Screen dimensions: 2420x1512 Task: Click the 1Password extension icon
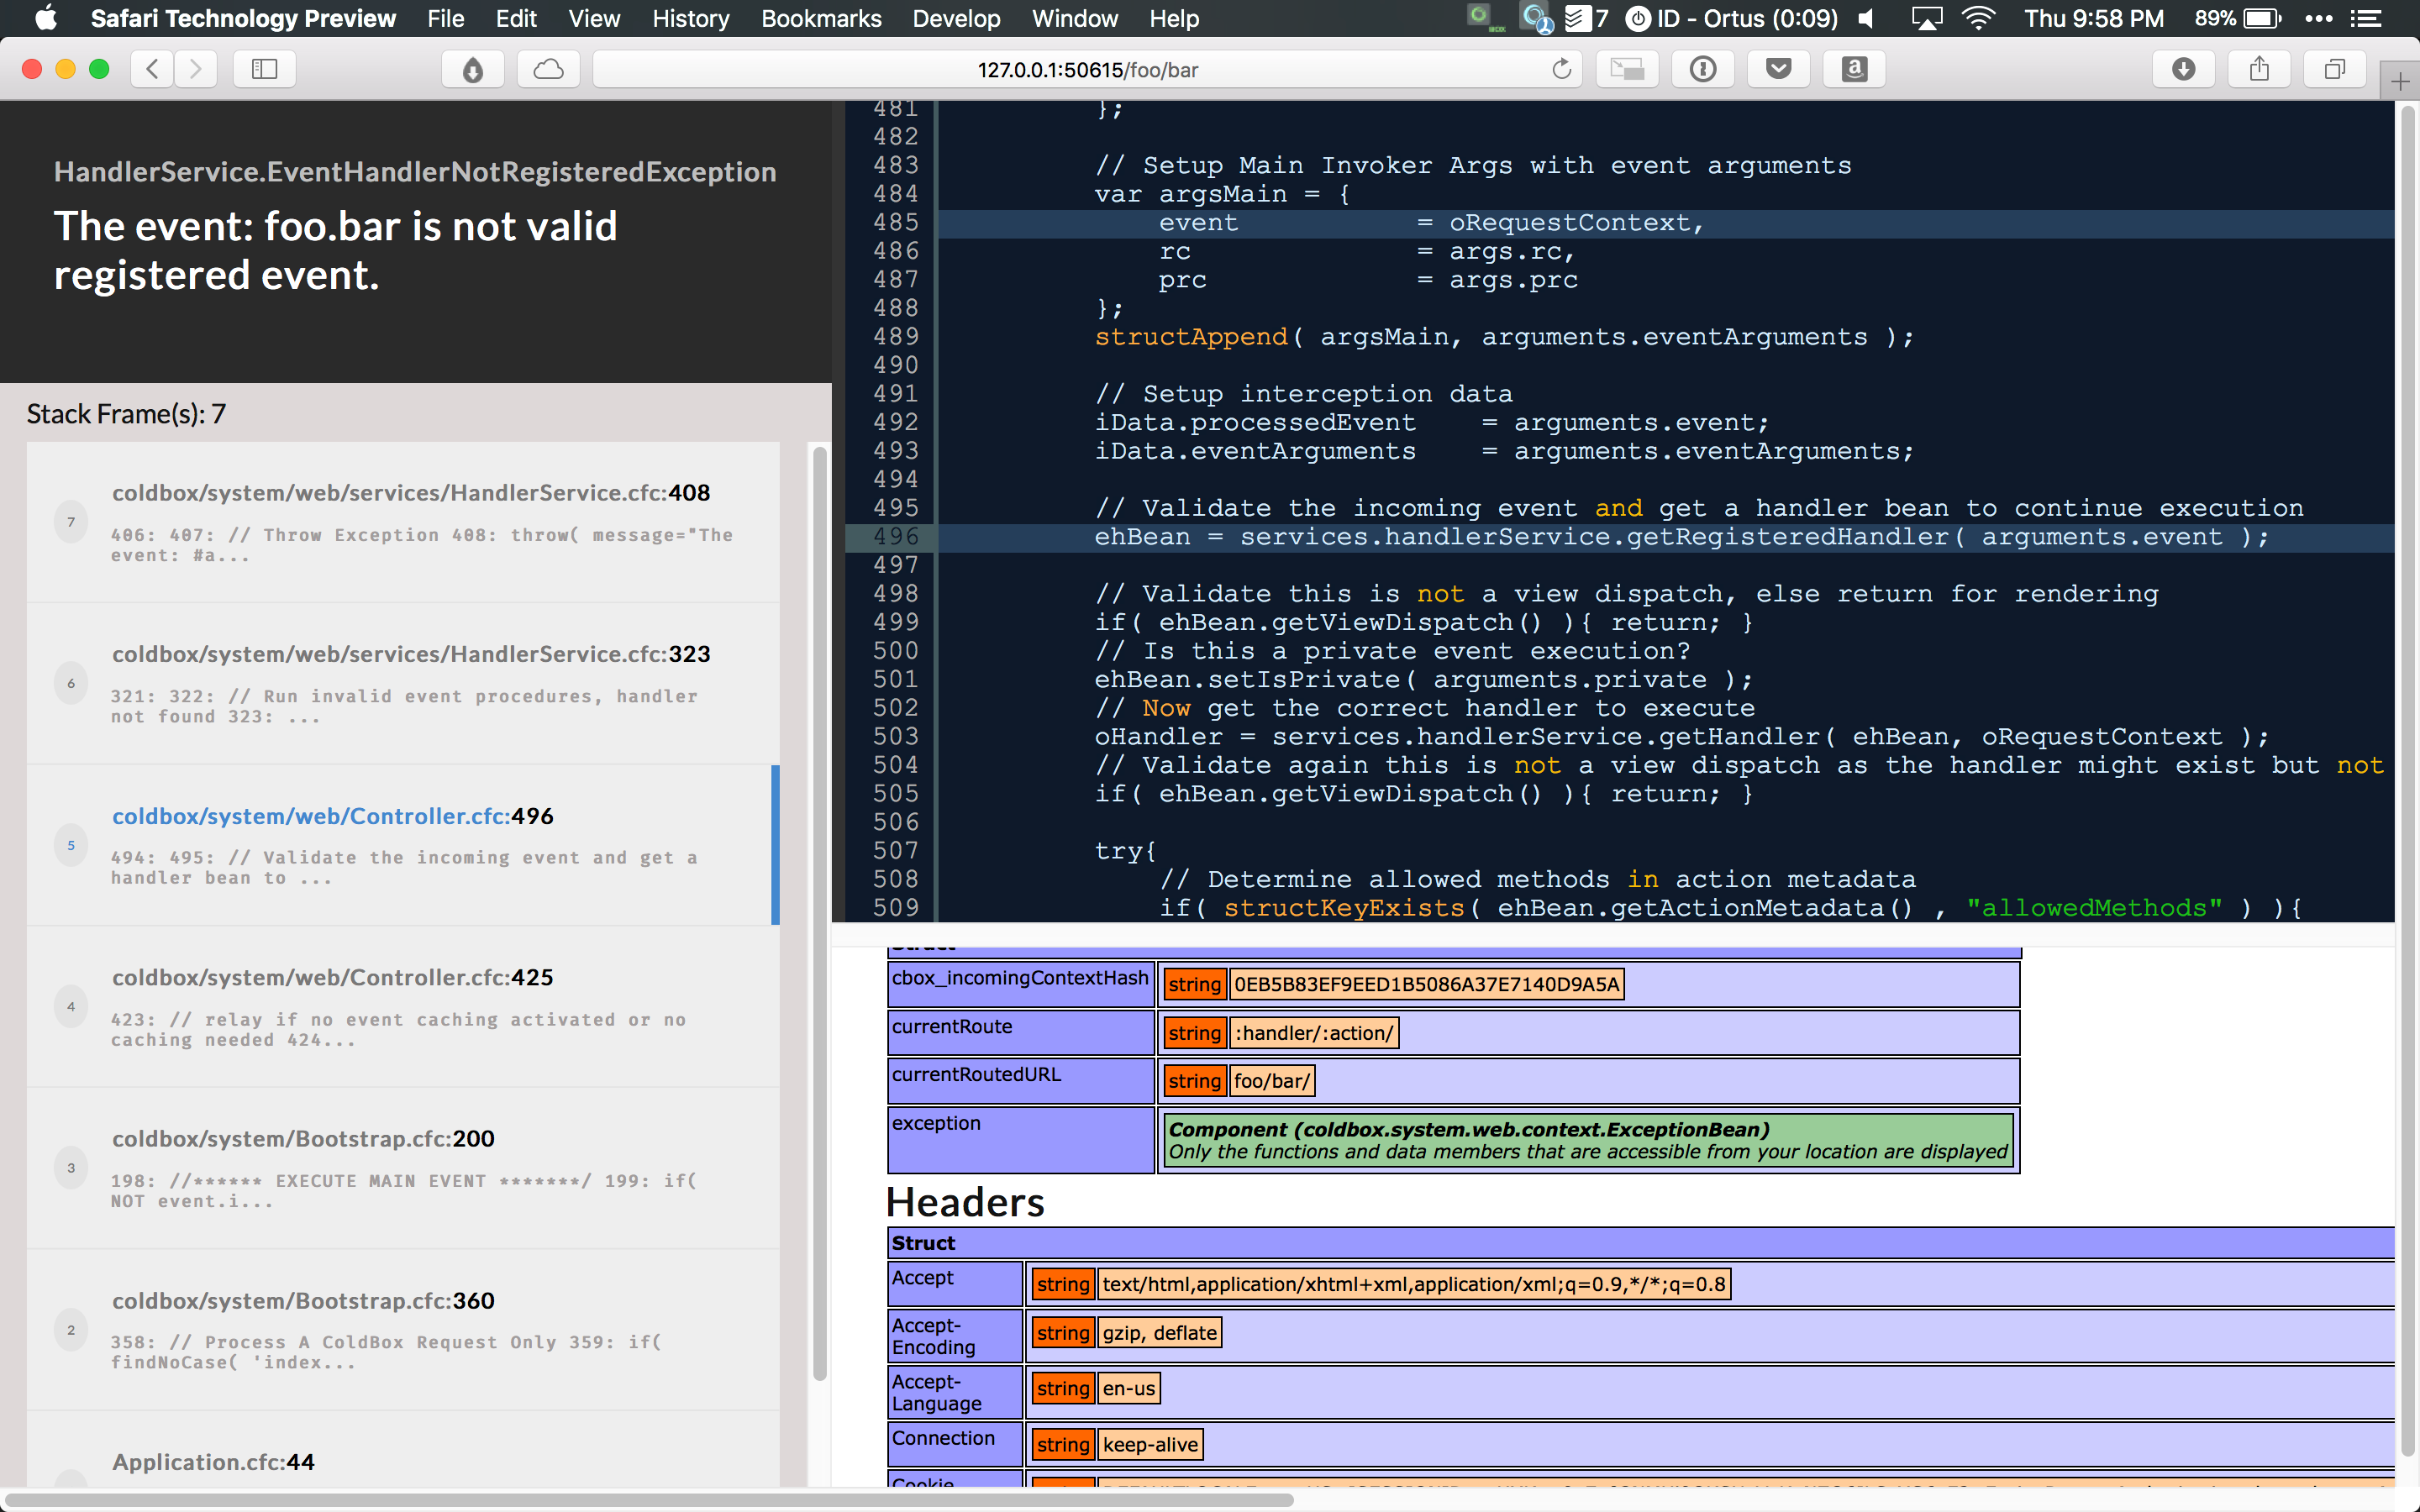coord(1703,69)
